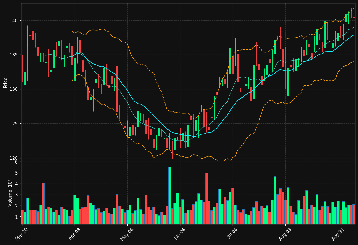Click the 3 volume axis label
Screen dimensions: 358x245
tap(16, 195)
